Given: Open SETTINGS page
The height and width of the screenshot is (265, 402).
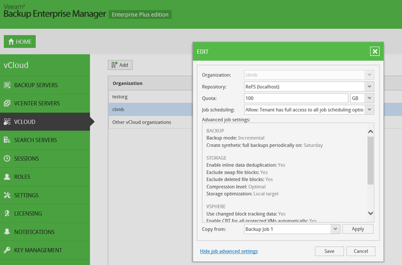Looking at the screenshot, I should pos(45,195).
